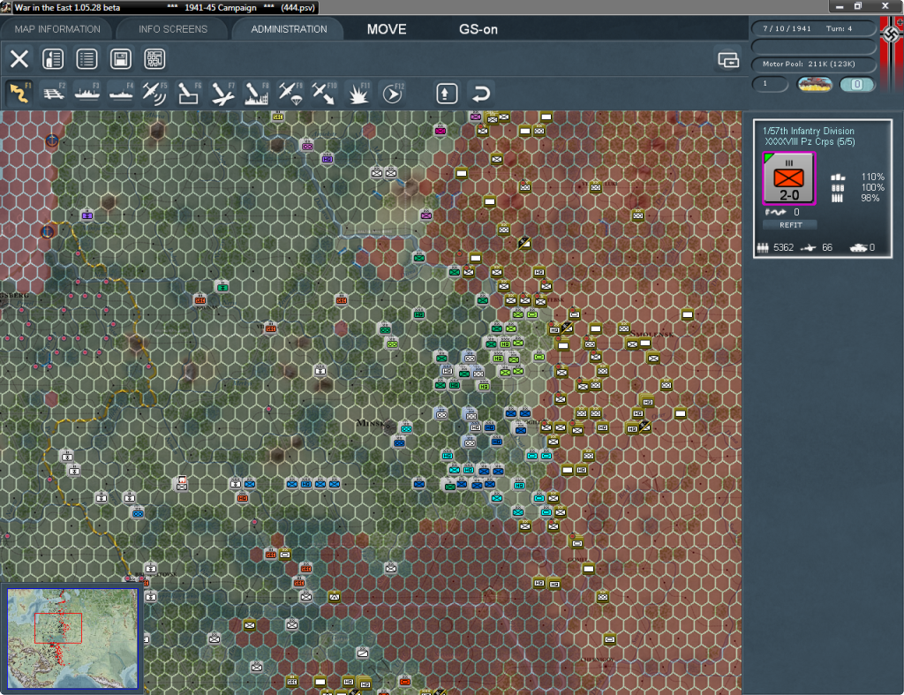Select the F4 amphibious transport mode

pyautogui.click(x=121, y=93)
